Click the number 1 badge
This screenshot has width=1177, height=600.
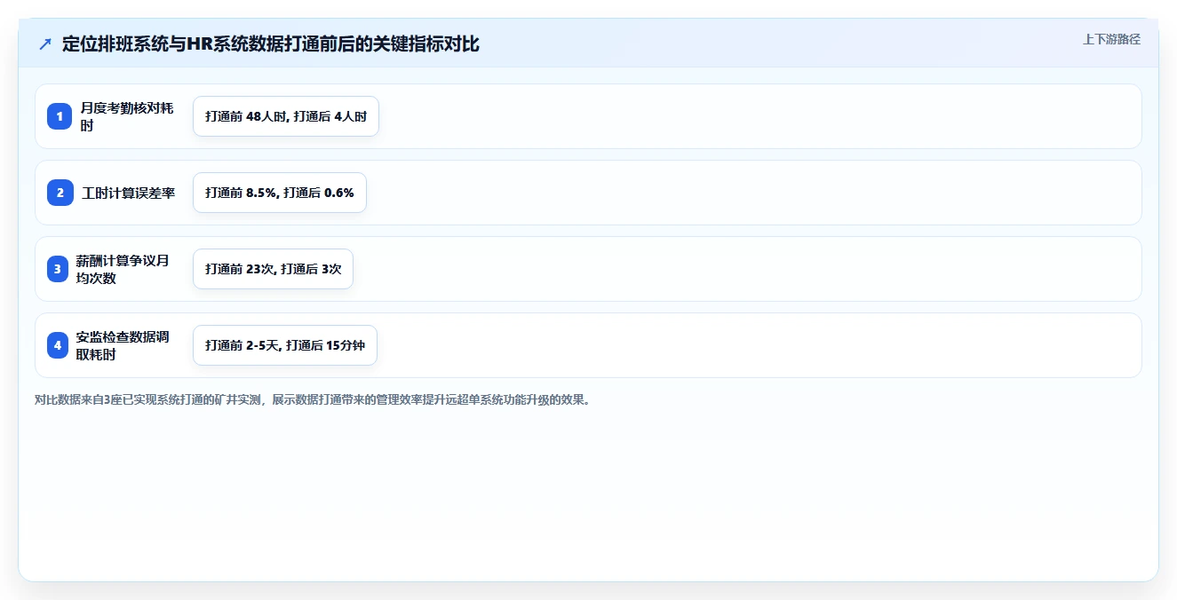click(x=59, y=116)
